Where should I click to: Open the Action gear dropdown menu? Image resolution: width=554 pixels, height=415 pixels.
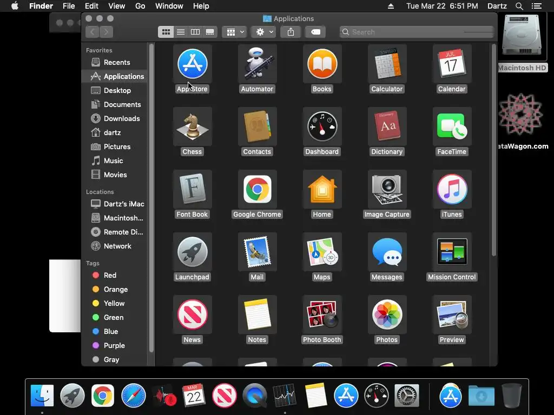263,32
